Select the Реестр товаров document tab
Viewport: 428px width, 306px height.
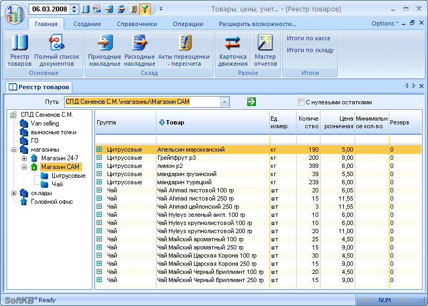point(39,87)
